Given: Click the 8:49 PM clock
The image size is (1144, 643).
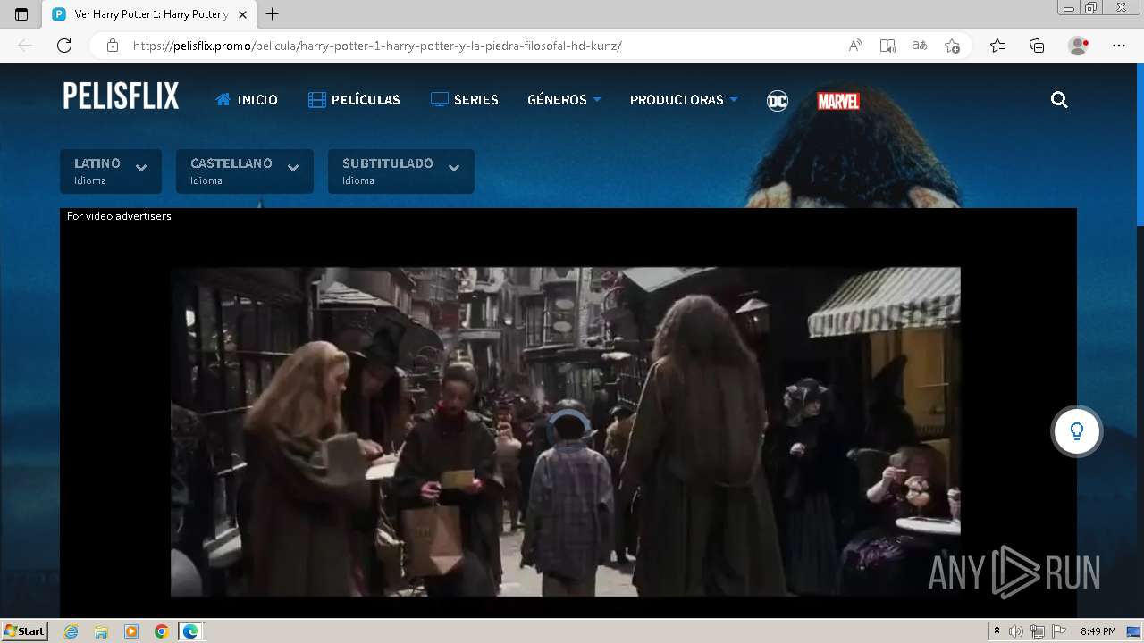Looking at the screenshot, I should [1098, 631].
